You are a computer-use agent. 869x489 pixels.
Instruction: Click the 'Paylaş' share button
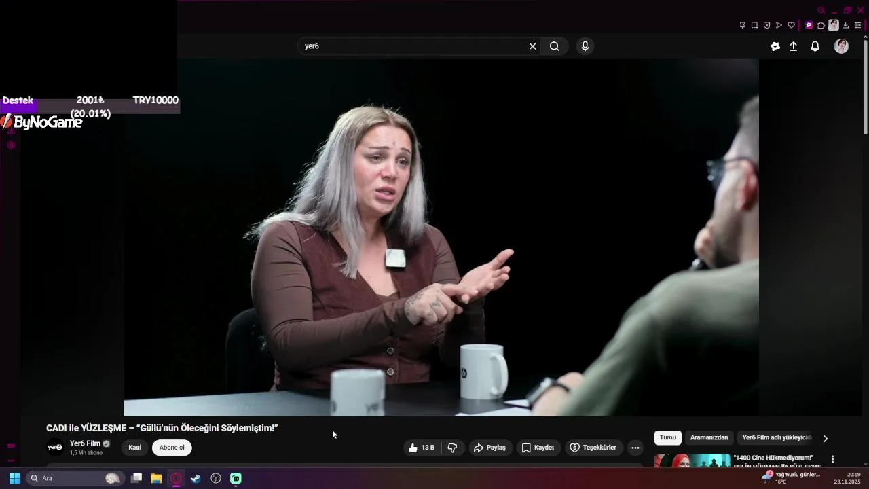489,448
